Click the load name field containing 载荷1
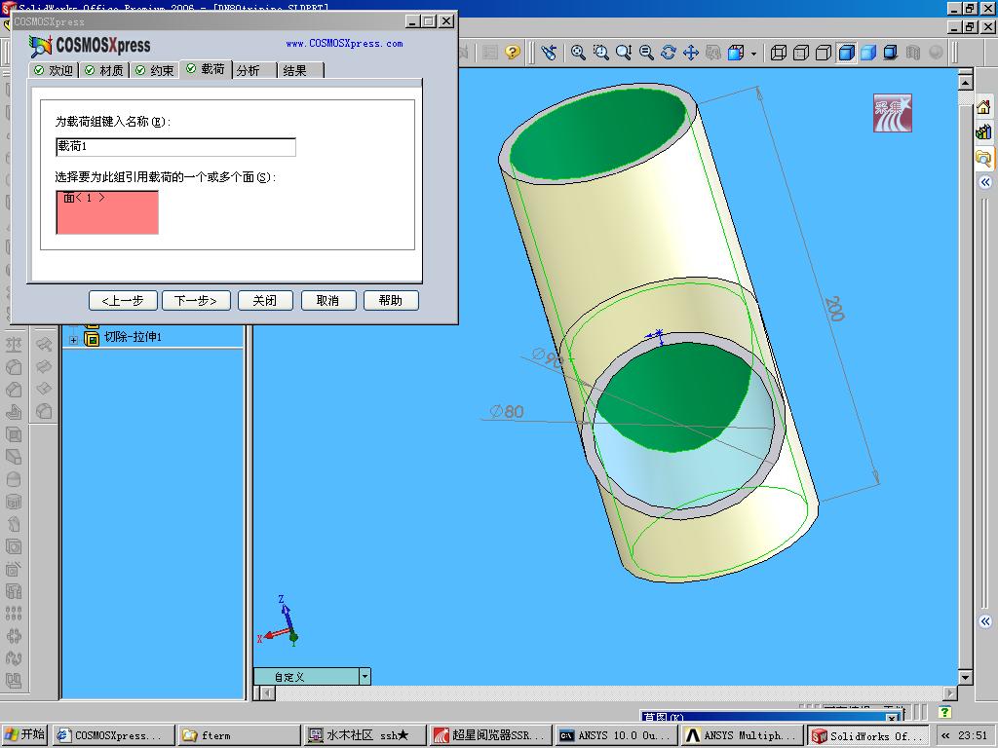 click(x=175, y=147)
